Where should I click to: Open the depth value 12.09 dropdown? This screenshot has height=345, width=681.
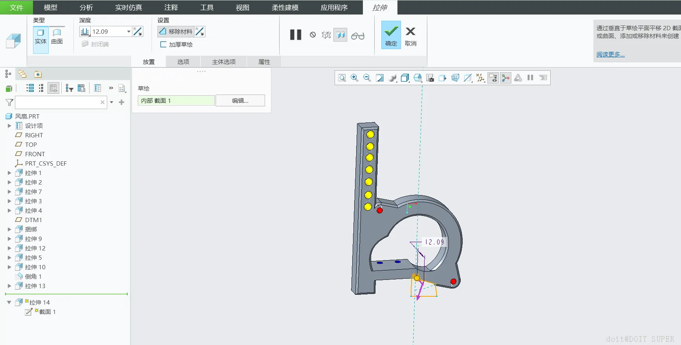pos(128,32)
